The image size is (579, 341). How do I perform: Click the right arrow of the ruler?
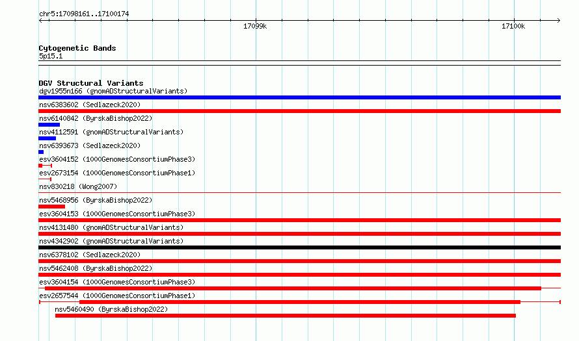click(x=559, y=21)
